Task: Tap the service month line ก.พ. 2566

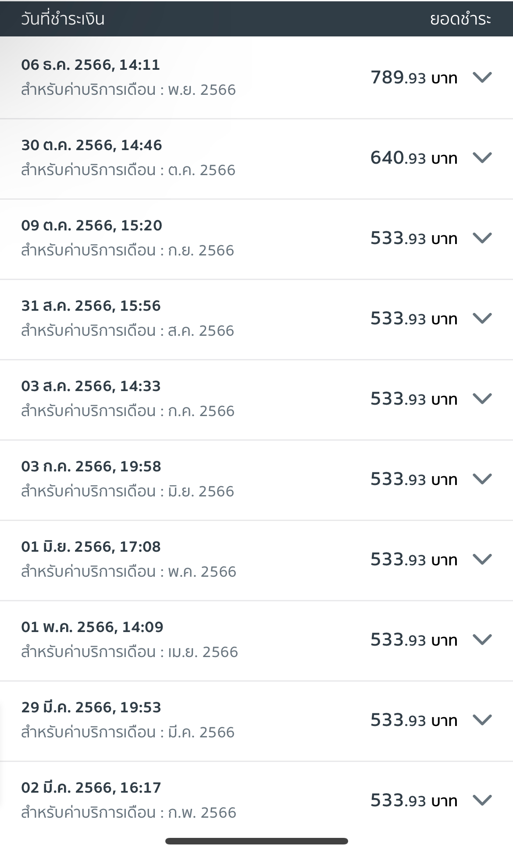Action: tap(128, 813)
